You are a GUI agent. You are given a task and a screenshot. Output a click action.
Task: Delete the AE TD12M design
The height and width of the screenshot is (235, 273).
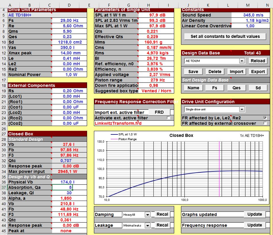click(x=215, y=71)
